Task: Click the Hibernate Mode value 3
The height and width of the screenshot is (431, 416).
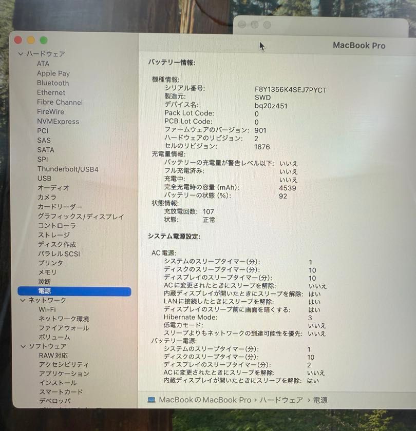Action: point(310,318)
